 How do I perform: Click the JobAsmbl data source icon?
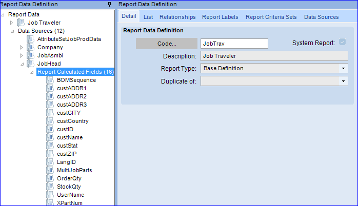click(x=31, y=55)
